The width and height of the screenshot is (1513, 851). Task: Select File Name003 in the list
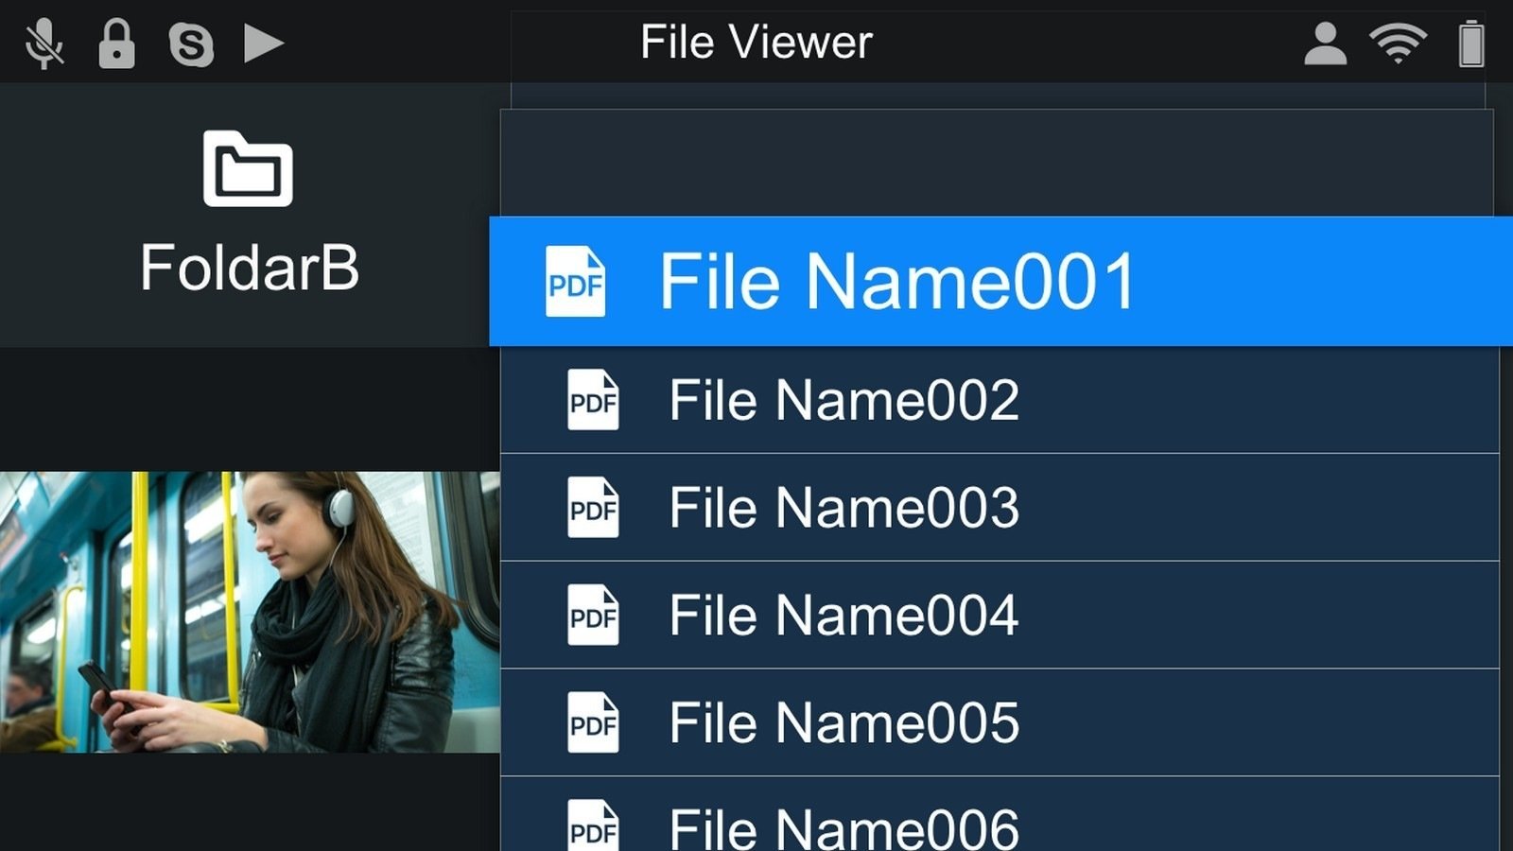pyautogui.click(x=1000, y=508)
